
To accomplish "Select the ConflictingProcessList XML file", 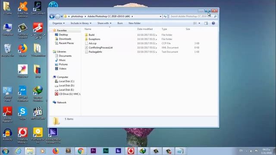I will pos(100,47).
